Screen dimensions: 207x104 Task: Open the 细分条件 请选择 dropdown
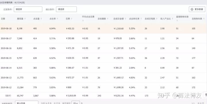pos(66,9)
